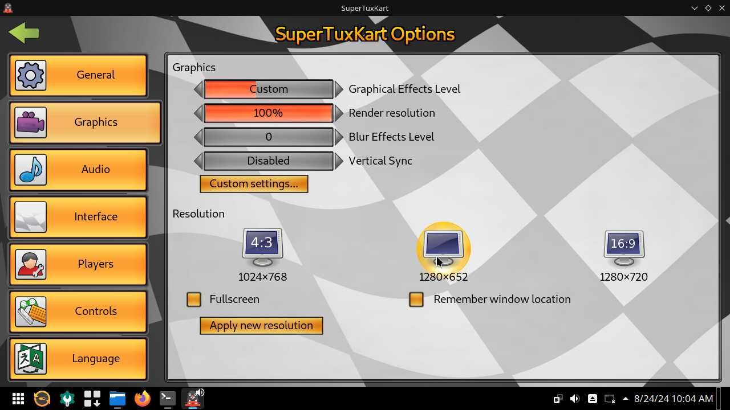Viewport: 730px width, 410px height.
Task: Decrease the Blur Effects Level
Action: [198, 137]
